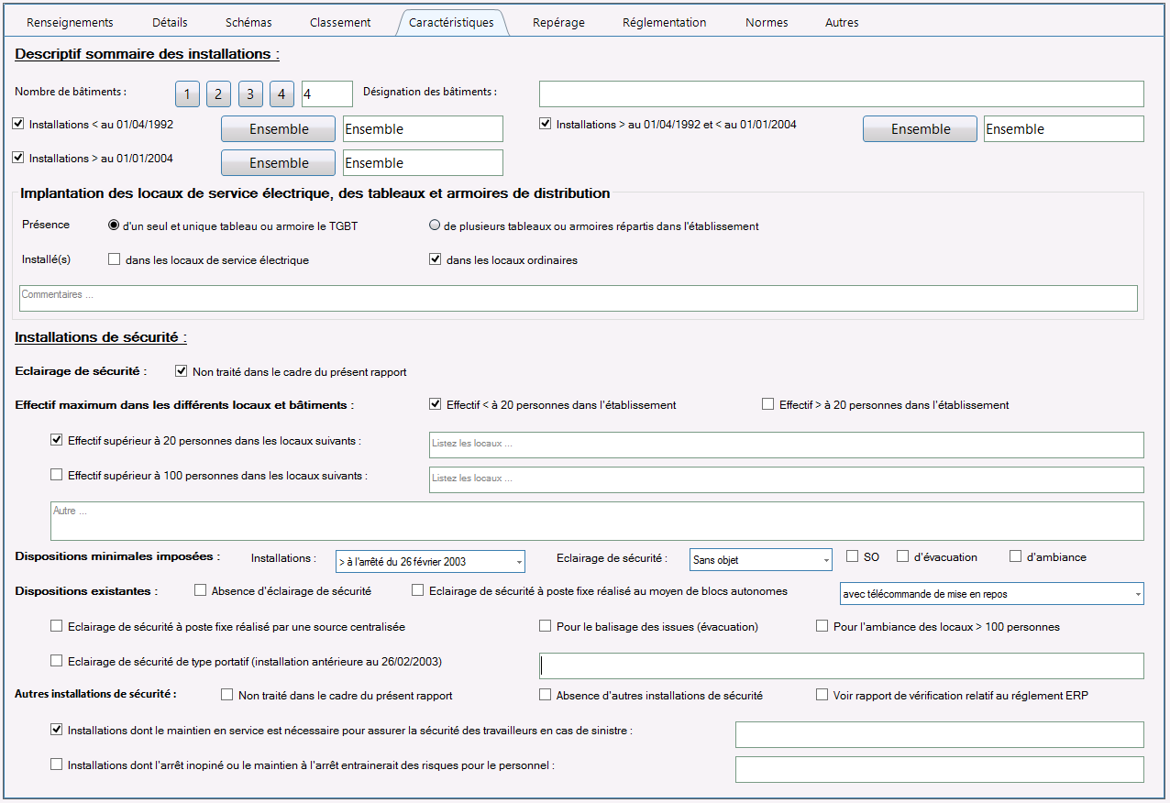
Task: Check 'Absence d'éclairage de sécurité'
Action: [201, 591]
